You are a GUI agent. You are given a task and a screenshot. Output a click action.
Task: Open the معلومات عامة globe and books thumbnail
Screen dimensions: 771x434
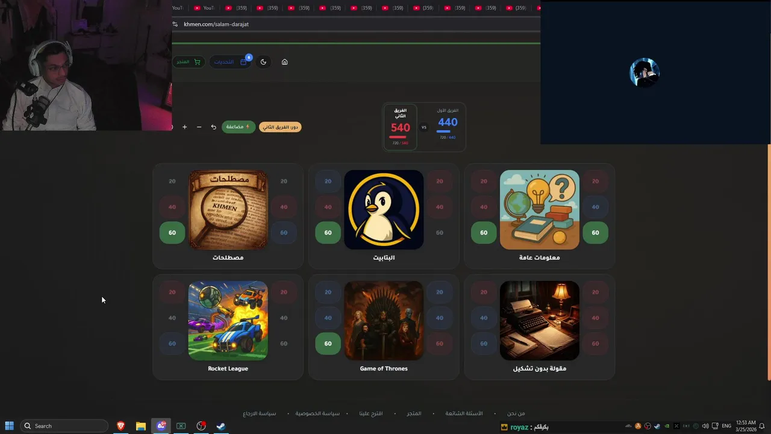[540, 210]
